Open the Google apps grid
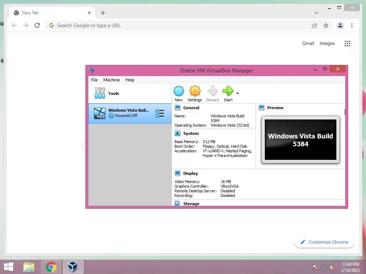Screen dimensions: 366x274 point(347,43)
